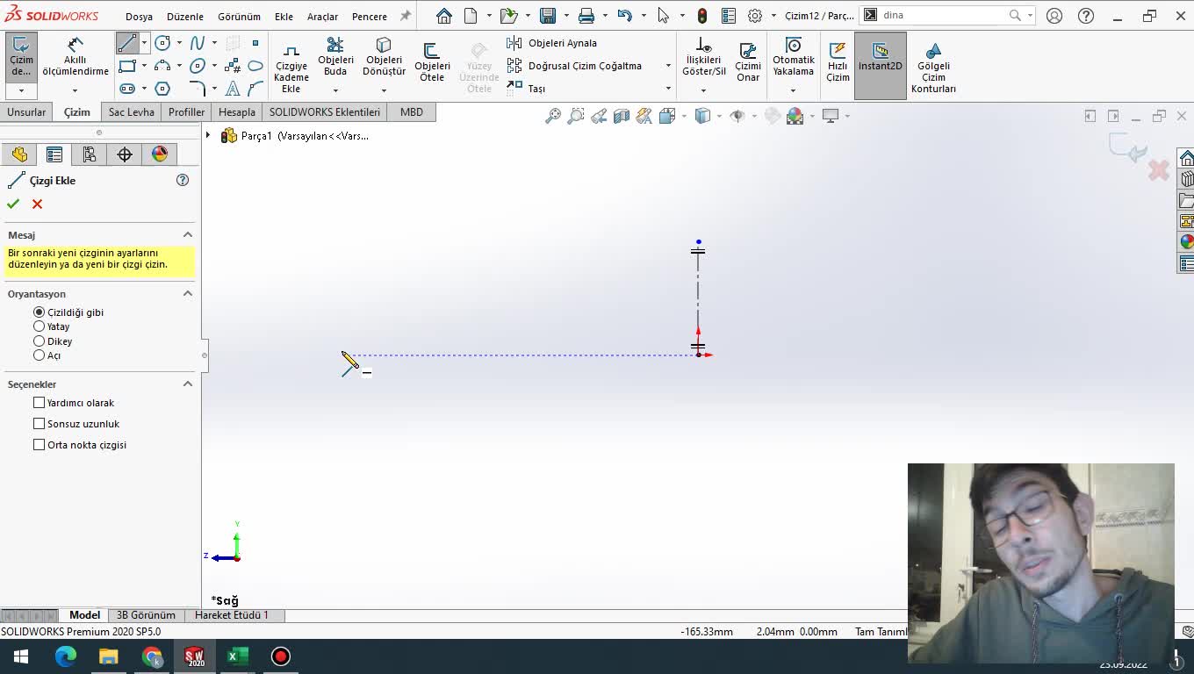The width and height of the screenshot is (1194, 674).
Task: Open the DisplayManager color sphere tab
Action: point(160,154)
